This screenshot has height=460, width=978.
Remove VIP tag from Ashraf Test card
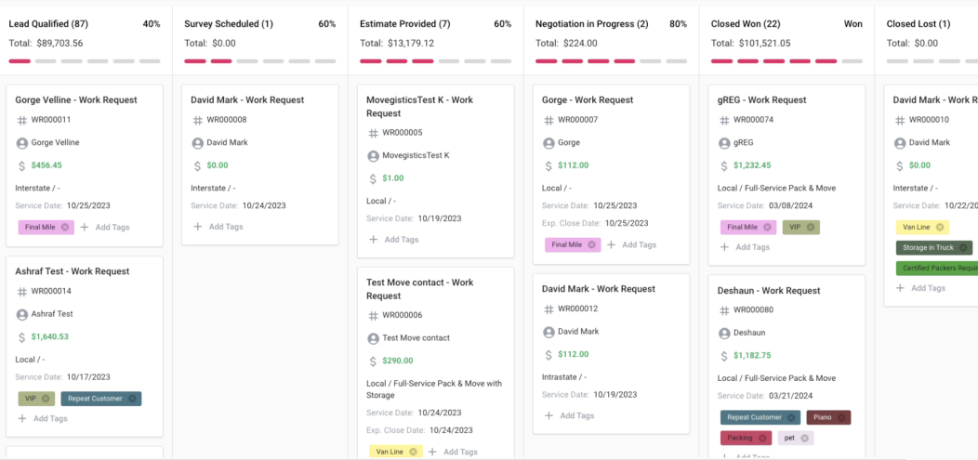coord(46,399)
